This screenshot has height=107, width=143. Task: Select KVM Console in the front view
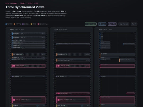pos(28,76)
